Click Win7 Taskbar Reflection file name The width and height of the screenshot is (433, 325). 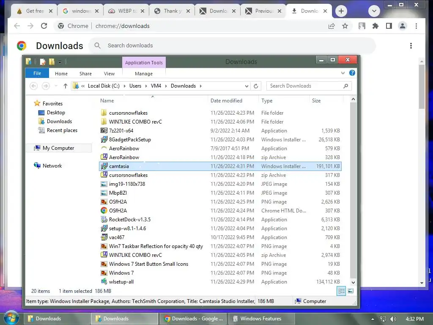point(156,246)
